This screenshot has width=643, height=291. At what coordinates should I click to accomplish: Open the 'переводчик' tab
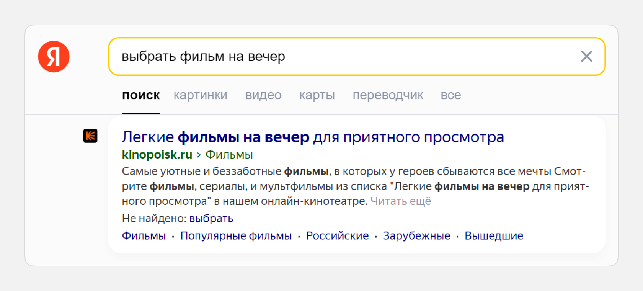pos(388,95)
